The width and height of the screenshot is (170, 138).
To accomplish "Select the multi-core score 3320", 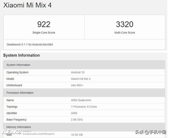I will 125,24.
